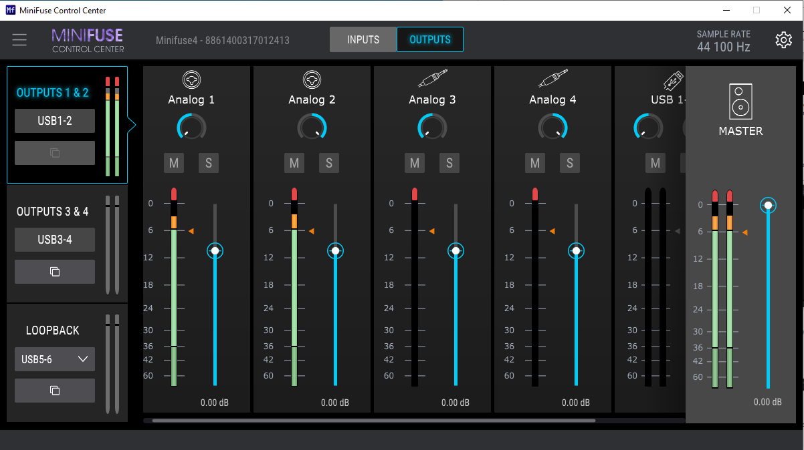Click the Master speaker icon
Screen dimensions: 804x450
pos(740,101)
